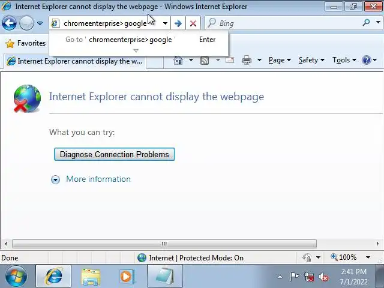Click the Action Center flag tray icon

(x=294, y=277)
